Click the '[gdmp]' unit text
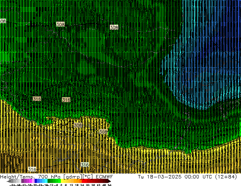Screen dimensions: 241x186 click(x=72, y=177)
